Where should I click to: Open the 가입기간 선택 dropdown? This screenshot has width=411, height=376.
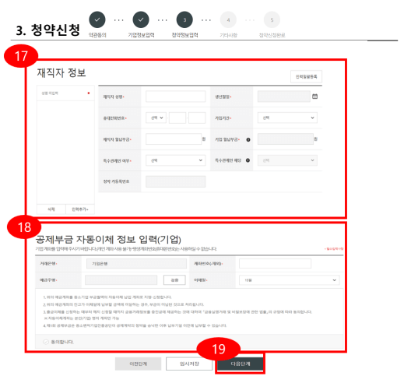click(x=287, y=118)
